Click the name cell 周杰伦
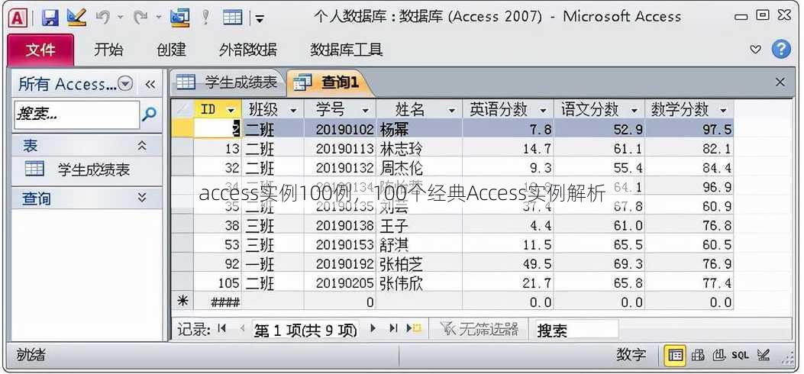This screenshot has height=374, width=804. point(419,167)
